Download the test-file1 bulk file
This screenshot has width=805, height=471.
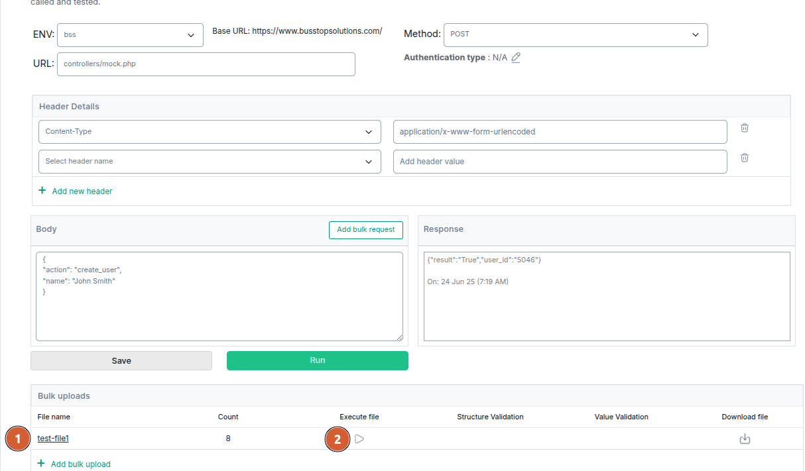coord(745,439)
